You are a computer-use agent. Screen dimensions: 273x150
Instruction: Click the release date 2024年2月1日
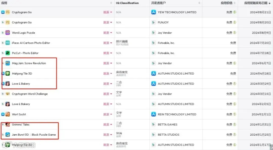(x=261, y=114)
